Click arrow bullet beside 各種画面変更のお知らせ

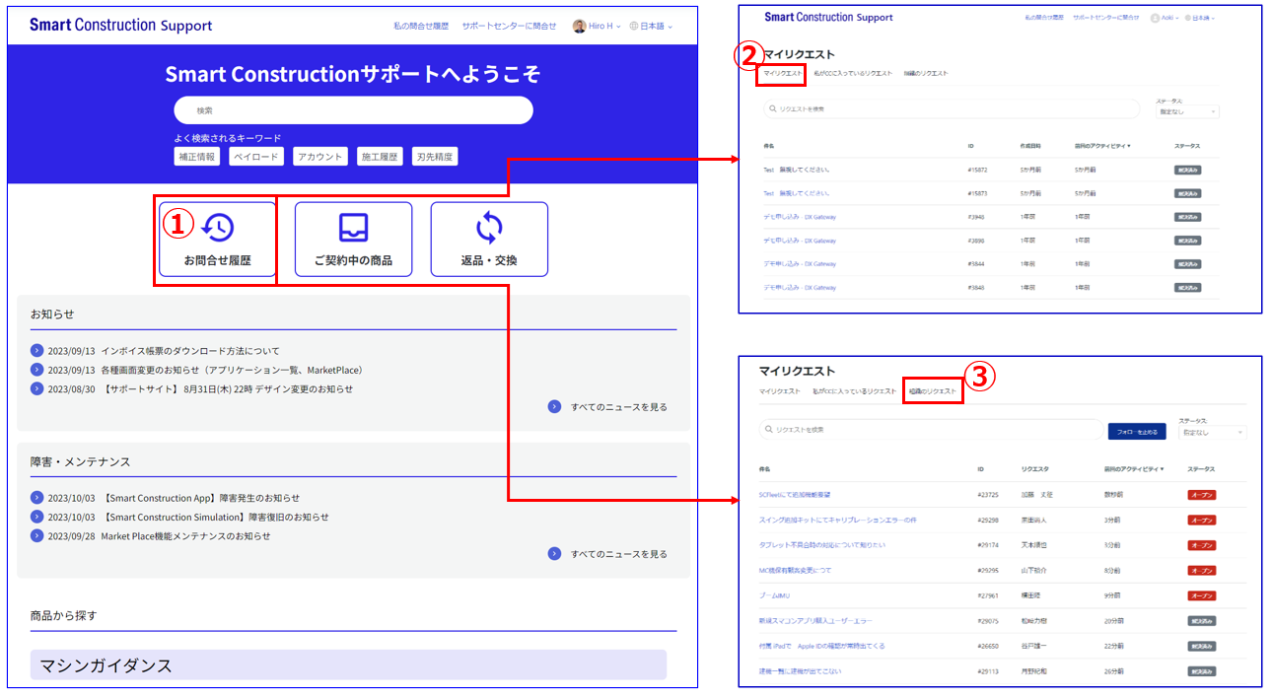(x=37, y=370)
